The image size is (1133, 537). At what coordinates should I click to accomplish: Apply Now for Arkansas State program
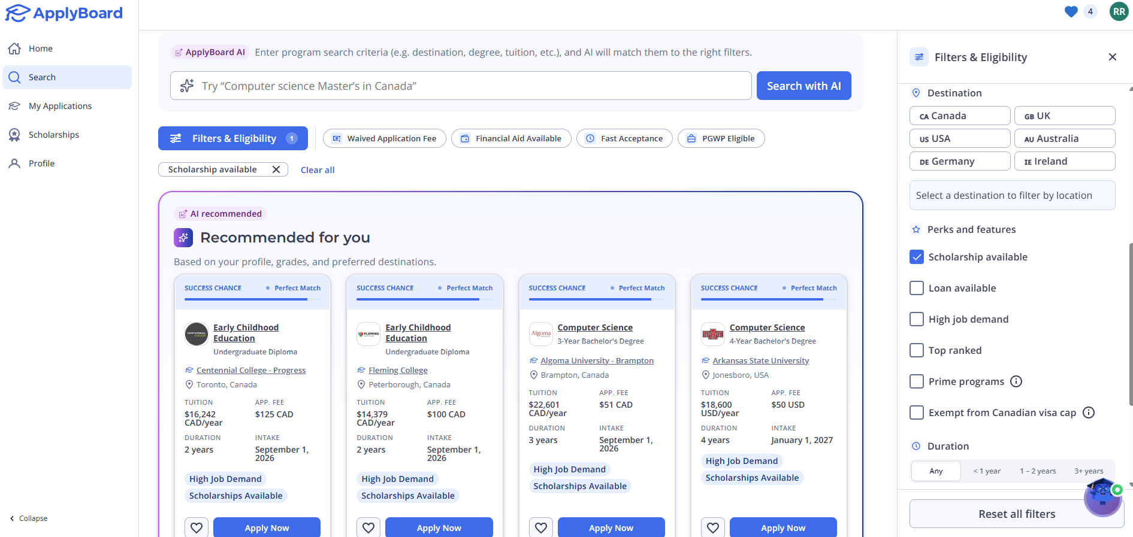pos(783,527)
